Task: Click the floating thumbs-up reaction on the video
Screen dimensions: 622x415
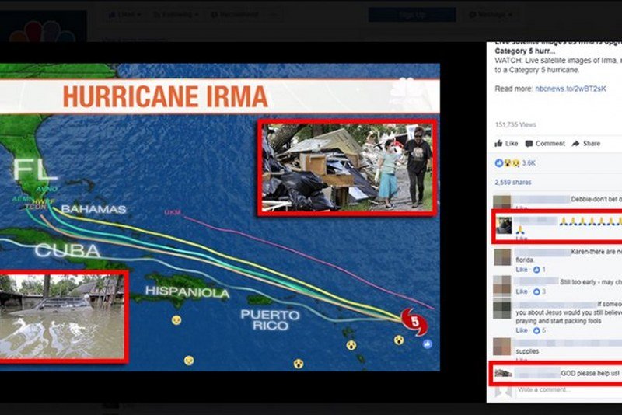Action: [426, 344]
